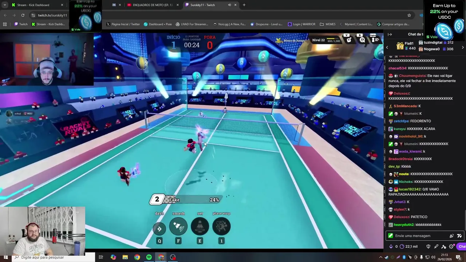Open chat settings gear icon
Image resolution: width=466 pixels, height=262 pixels.
(x=451, y=247)
